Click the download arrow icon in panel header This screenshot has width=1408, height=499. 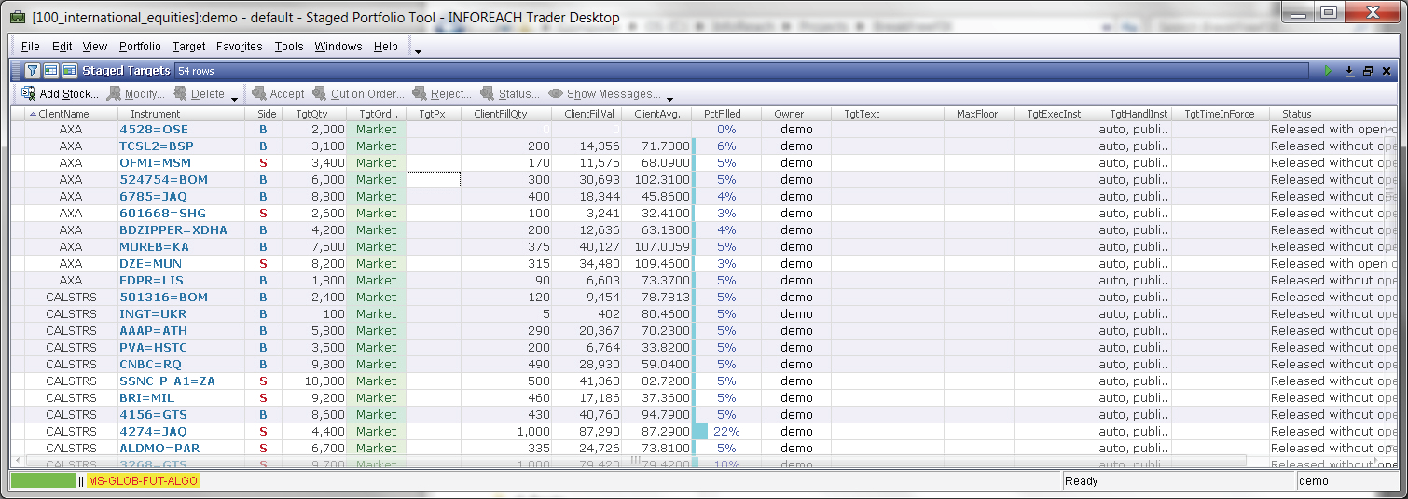point(1348,71)
